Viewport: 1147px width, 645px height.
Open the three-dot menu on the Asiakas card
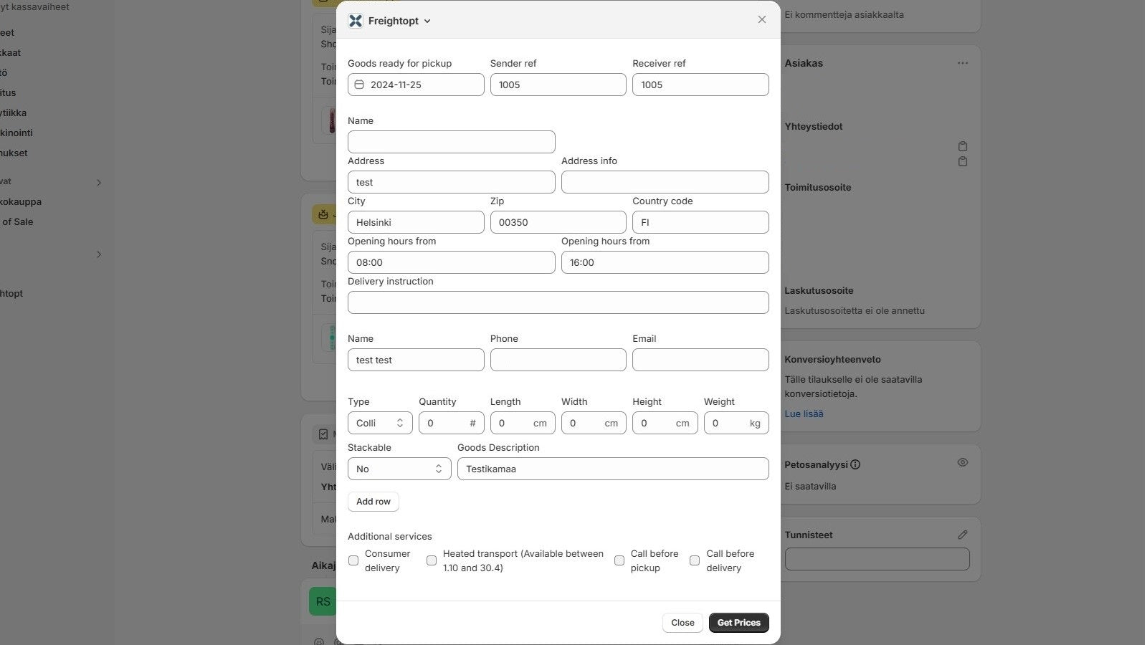pyautogui.click(x=962, y=63)
